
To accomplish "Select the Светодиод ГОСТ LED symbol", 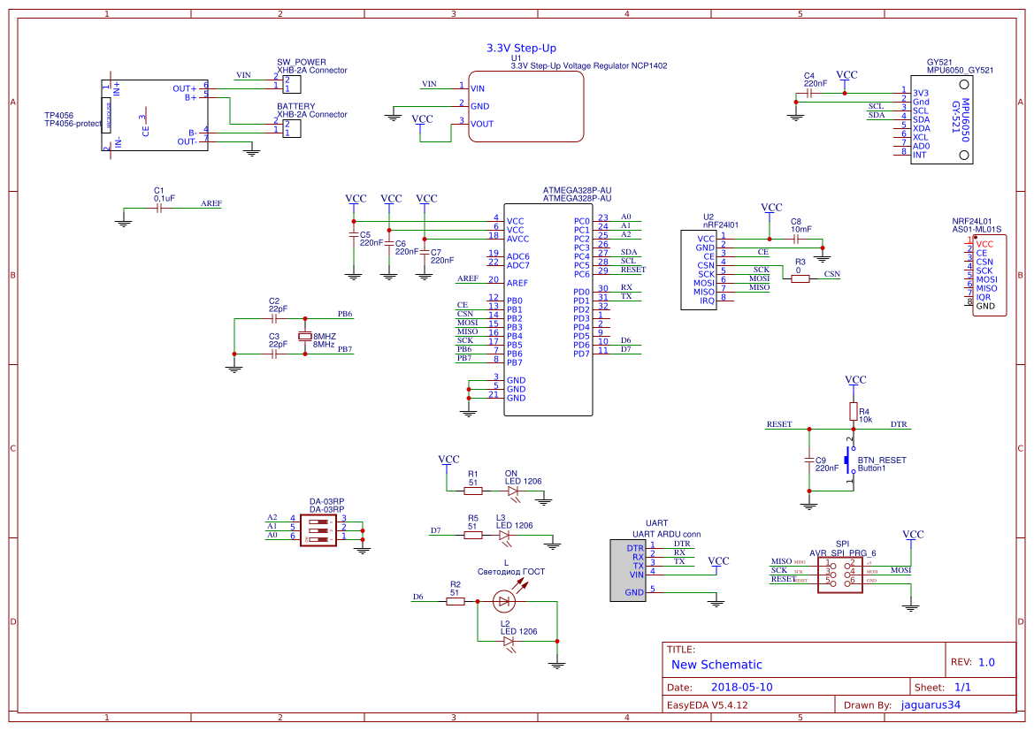I will click(x=504, y=599).
